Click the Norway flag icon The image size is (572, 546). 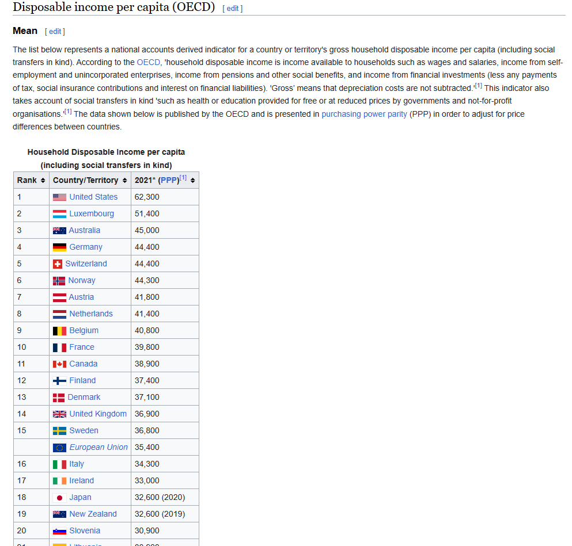[x=59, y=281]
